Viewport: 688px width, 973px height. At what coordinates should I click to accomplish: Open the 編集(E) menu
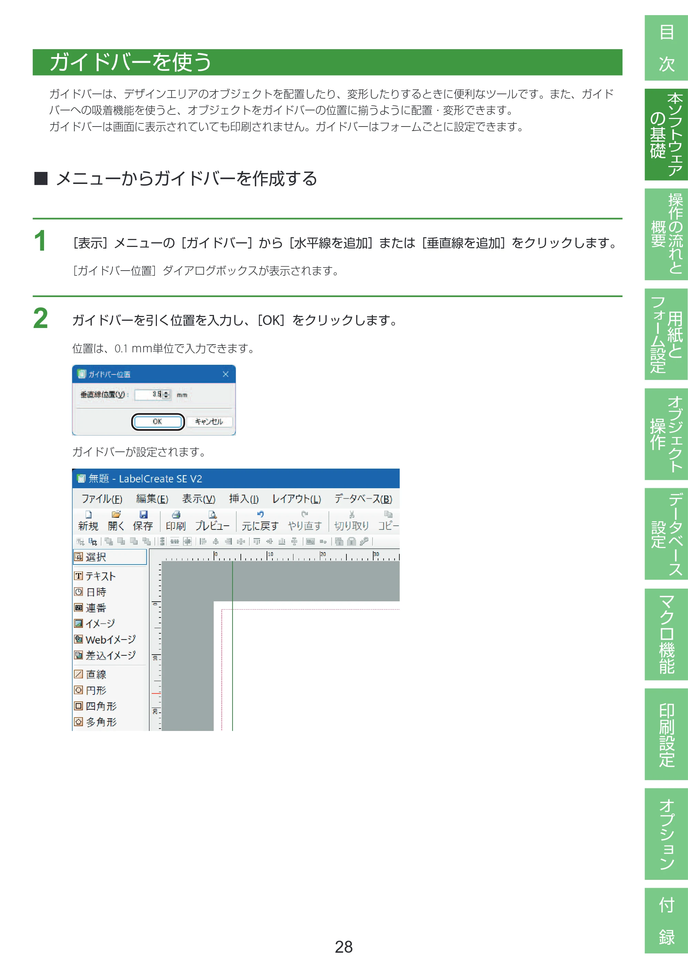152,499
